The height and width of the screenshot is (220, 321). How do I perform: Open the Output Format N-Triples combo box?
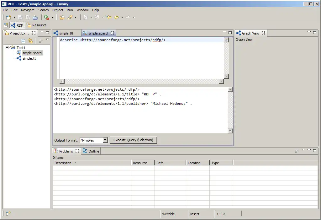click(94, 140)
